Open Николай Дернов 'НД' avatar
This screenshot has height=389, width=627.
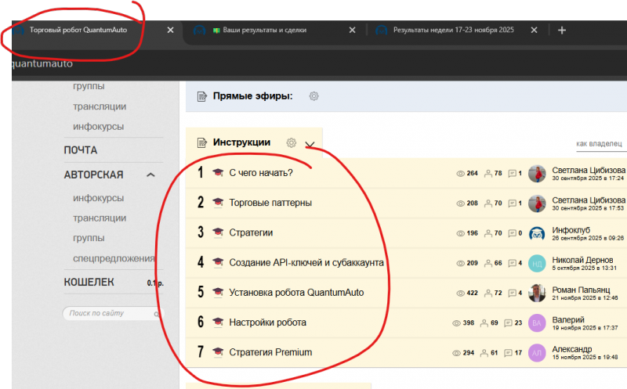click(x=537, y=264)
